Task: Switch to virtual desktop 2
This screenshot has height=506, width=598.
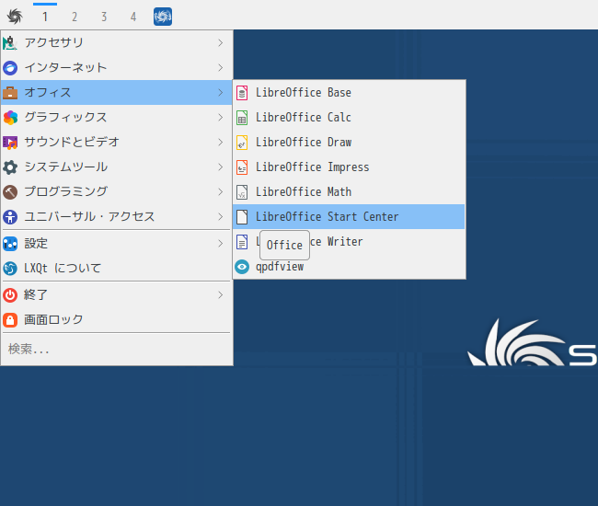Action: click(x=75, y=17)
